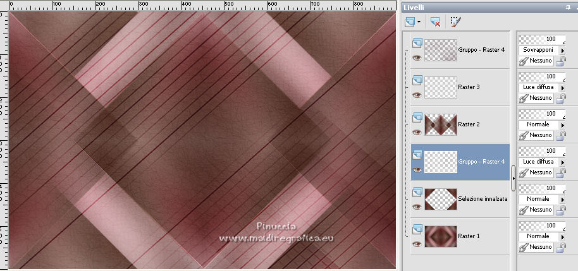The width and height of the screenshot is (578, 271).
Task: Select the Raster 3 layer thumbnail
Action: (441, 87)
